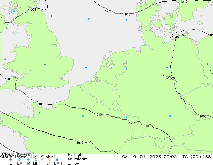Click the '1015' isobar label over France
213x165 pixels.
coord(80,142)
